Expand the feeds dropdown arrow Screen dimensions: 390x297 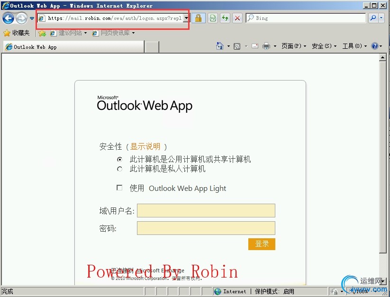pyautogui.click(x=246, y=46)
